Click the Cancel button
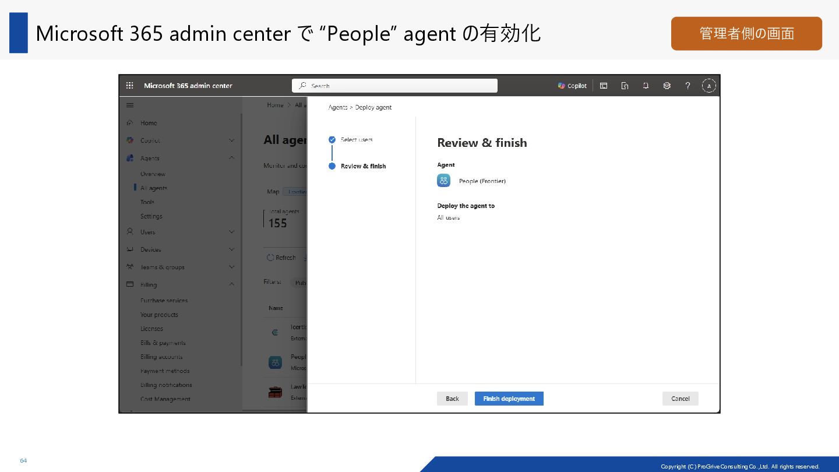The height and width of the screenshot is (472, 839). 681,399
